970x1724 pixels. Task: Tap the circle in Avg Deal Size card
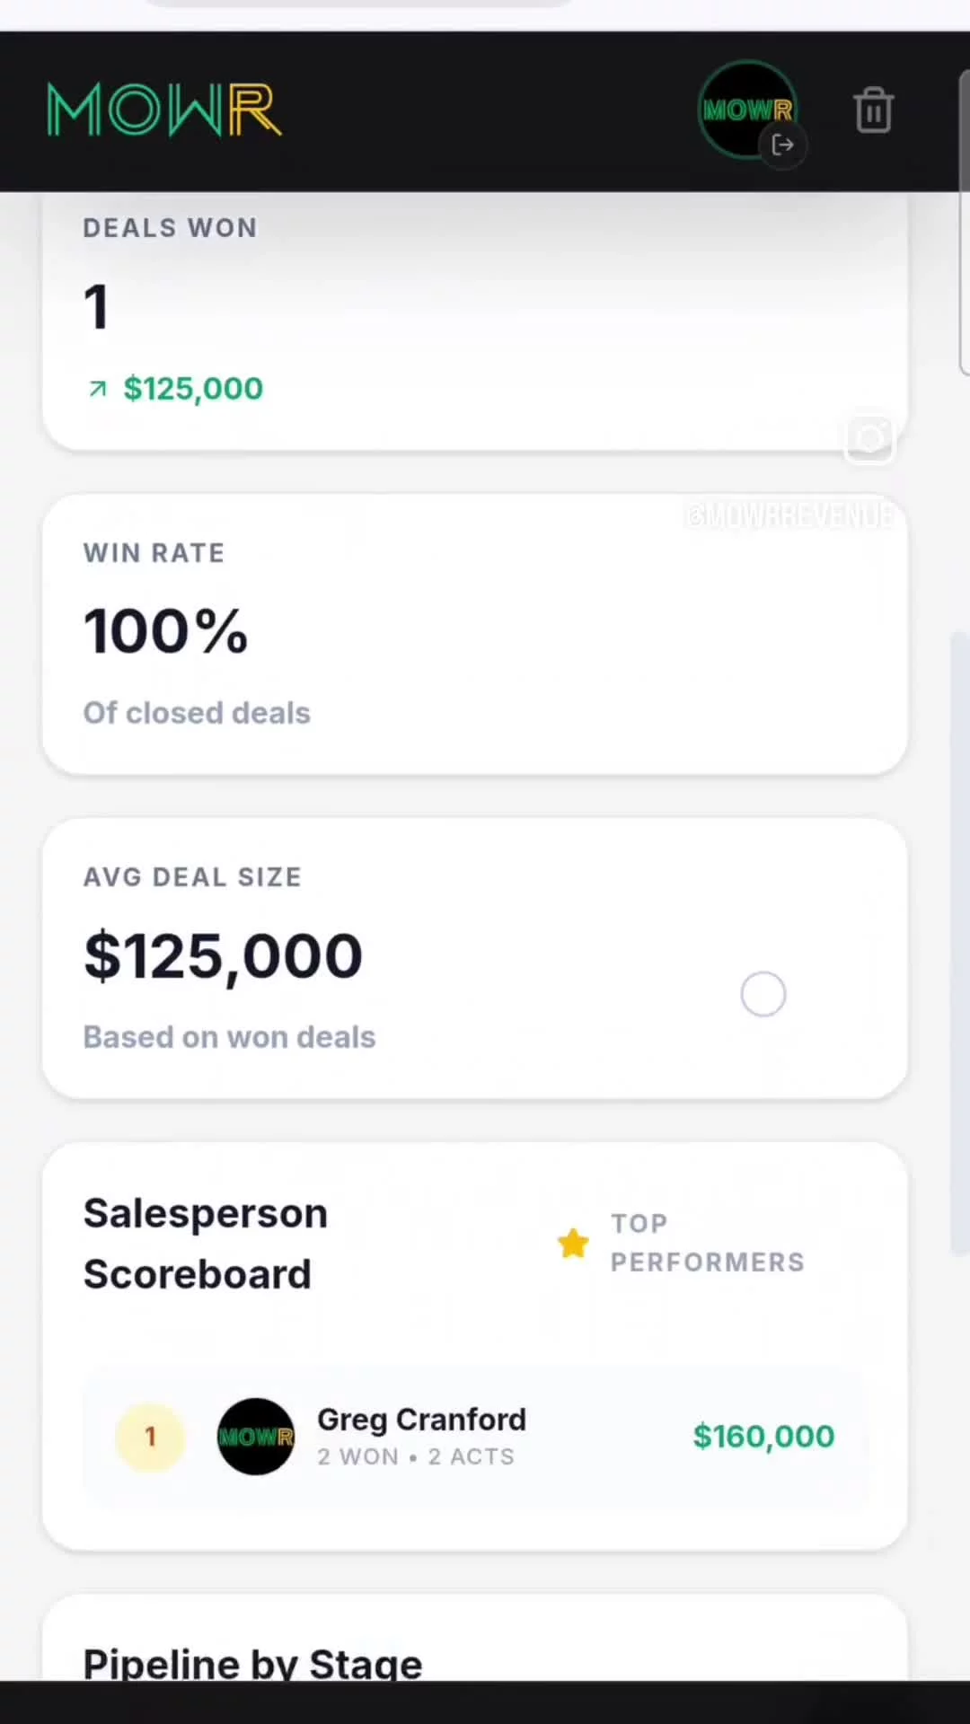point(763,995)
